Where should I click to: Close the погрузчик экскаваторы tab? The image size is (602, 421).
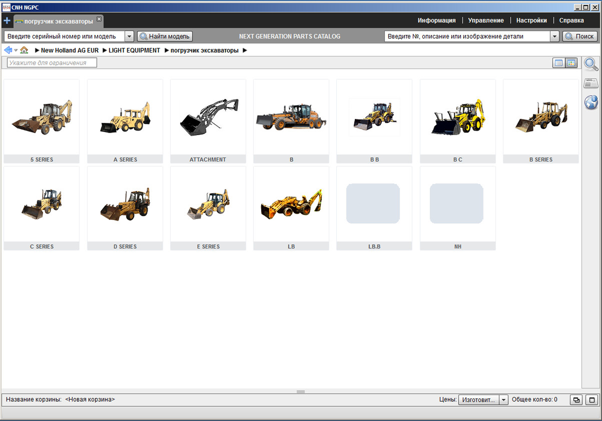[99, 19]
